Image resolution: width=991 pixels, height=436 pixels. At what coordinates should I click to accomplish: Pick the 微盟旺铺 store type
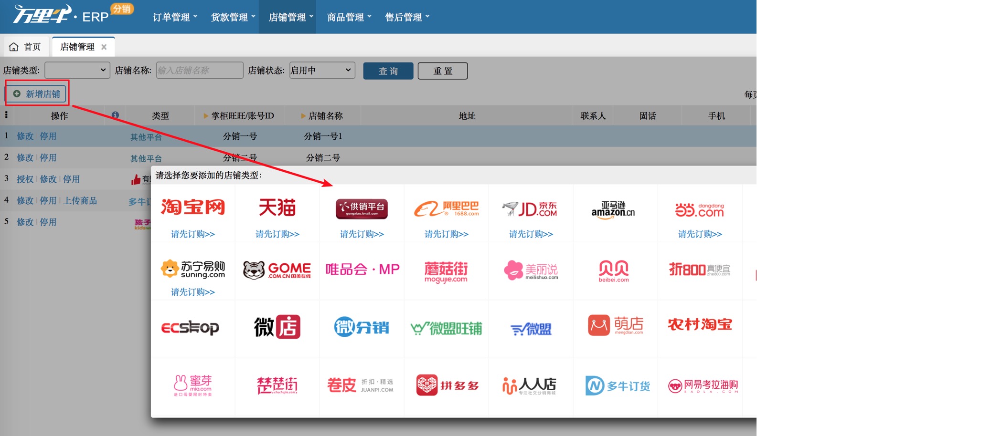tap(446, 328)
